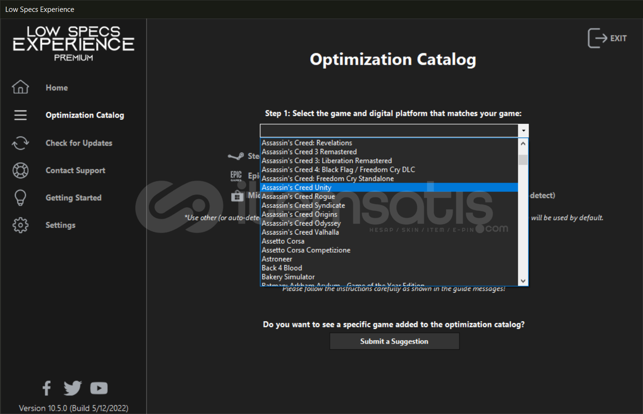
Task: Click the scroll down arrow in game list
Action: (523, 281)
